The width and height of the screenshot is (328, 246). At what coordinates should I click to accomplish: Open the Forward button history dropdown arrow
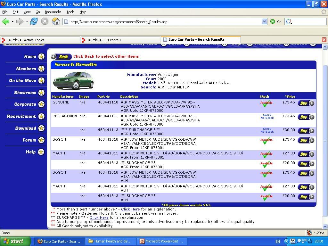27,21
